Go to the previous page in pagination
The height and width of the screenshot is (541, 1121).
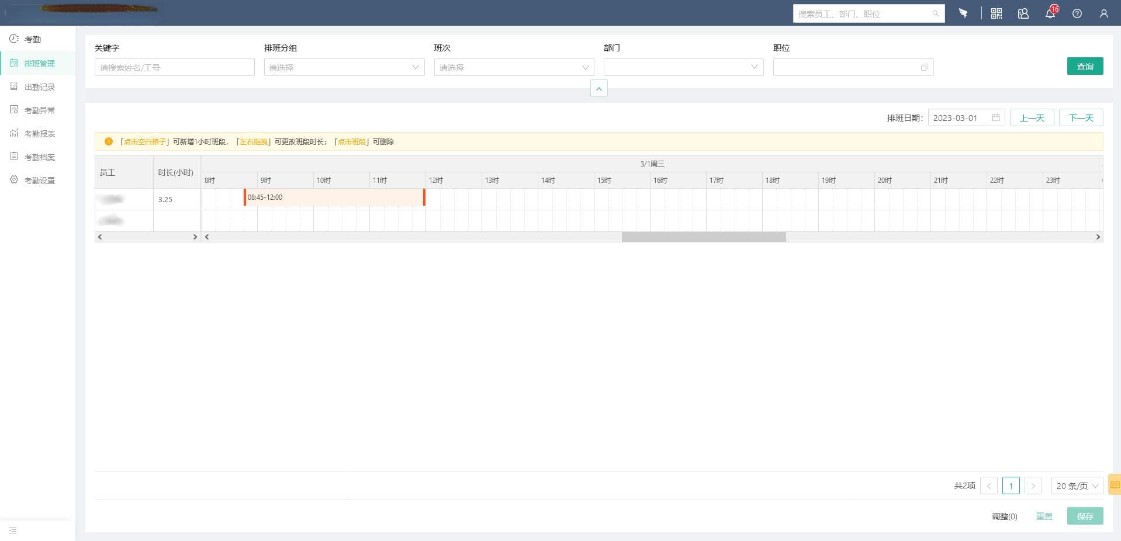point(989,485)
